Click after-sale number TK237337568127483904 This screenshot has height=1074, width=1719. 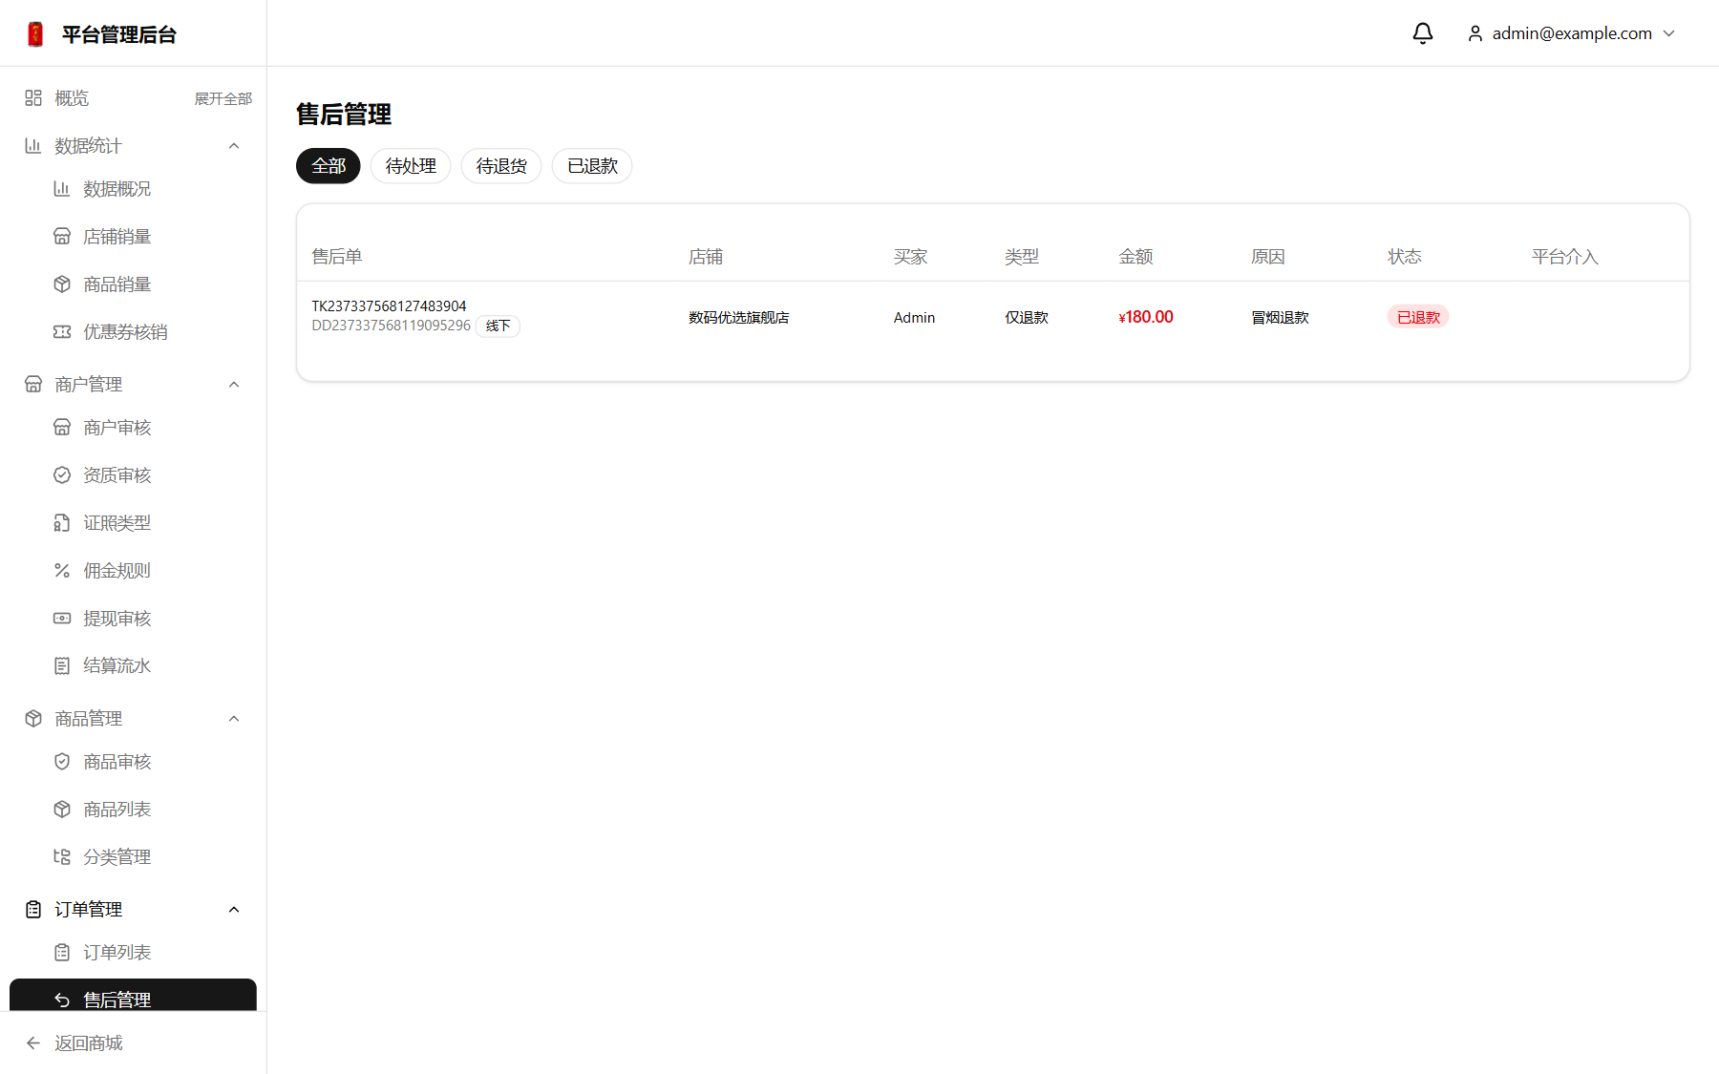point(389,306)
